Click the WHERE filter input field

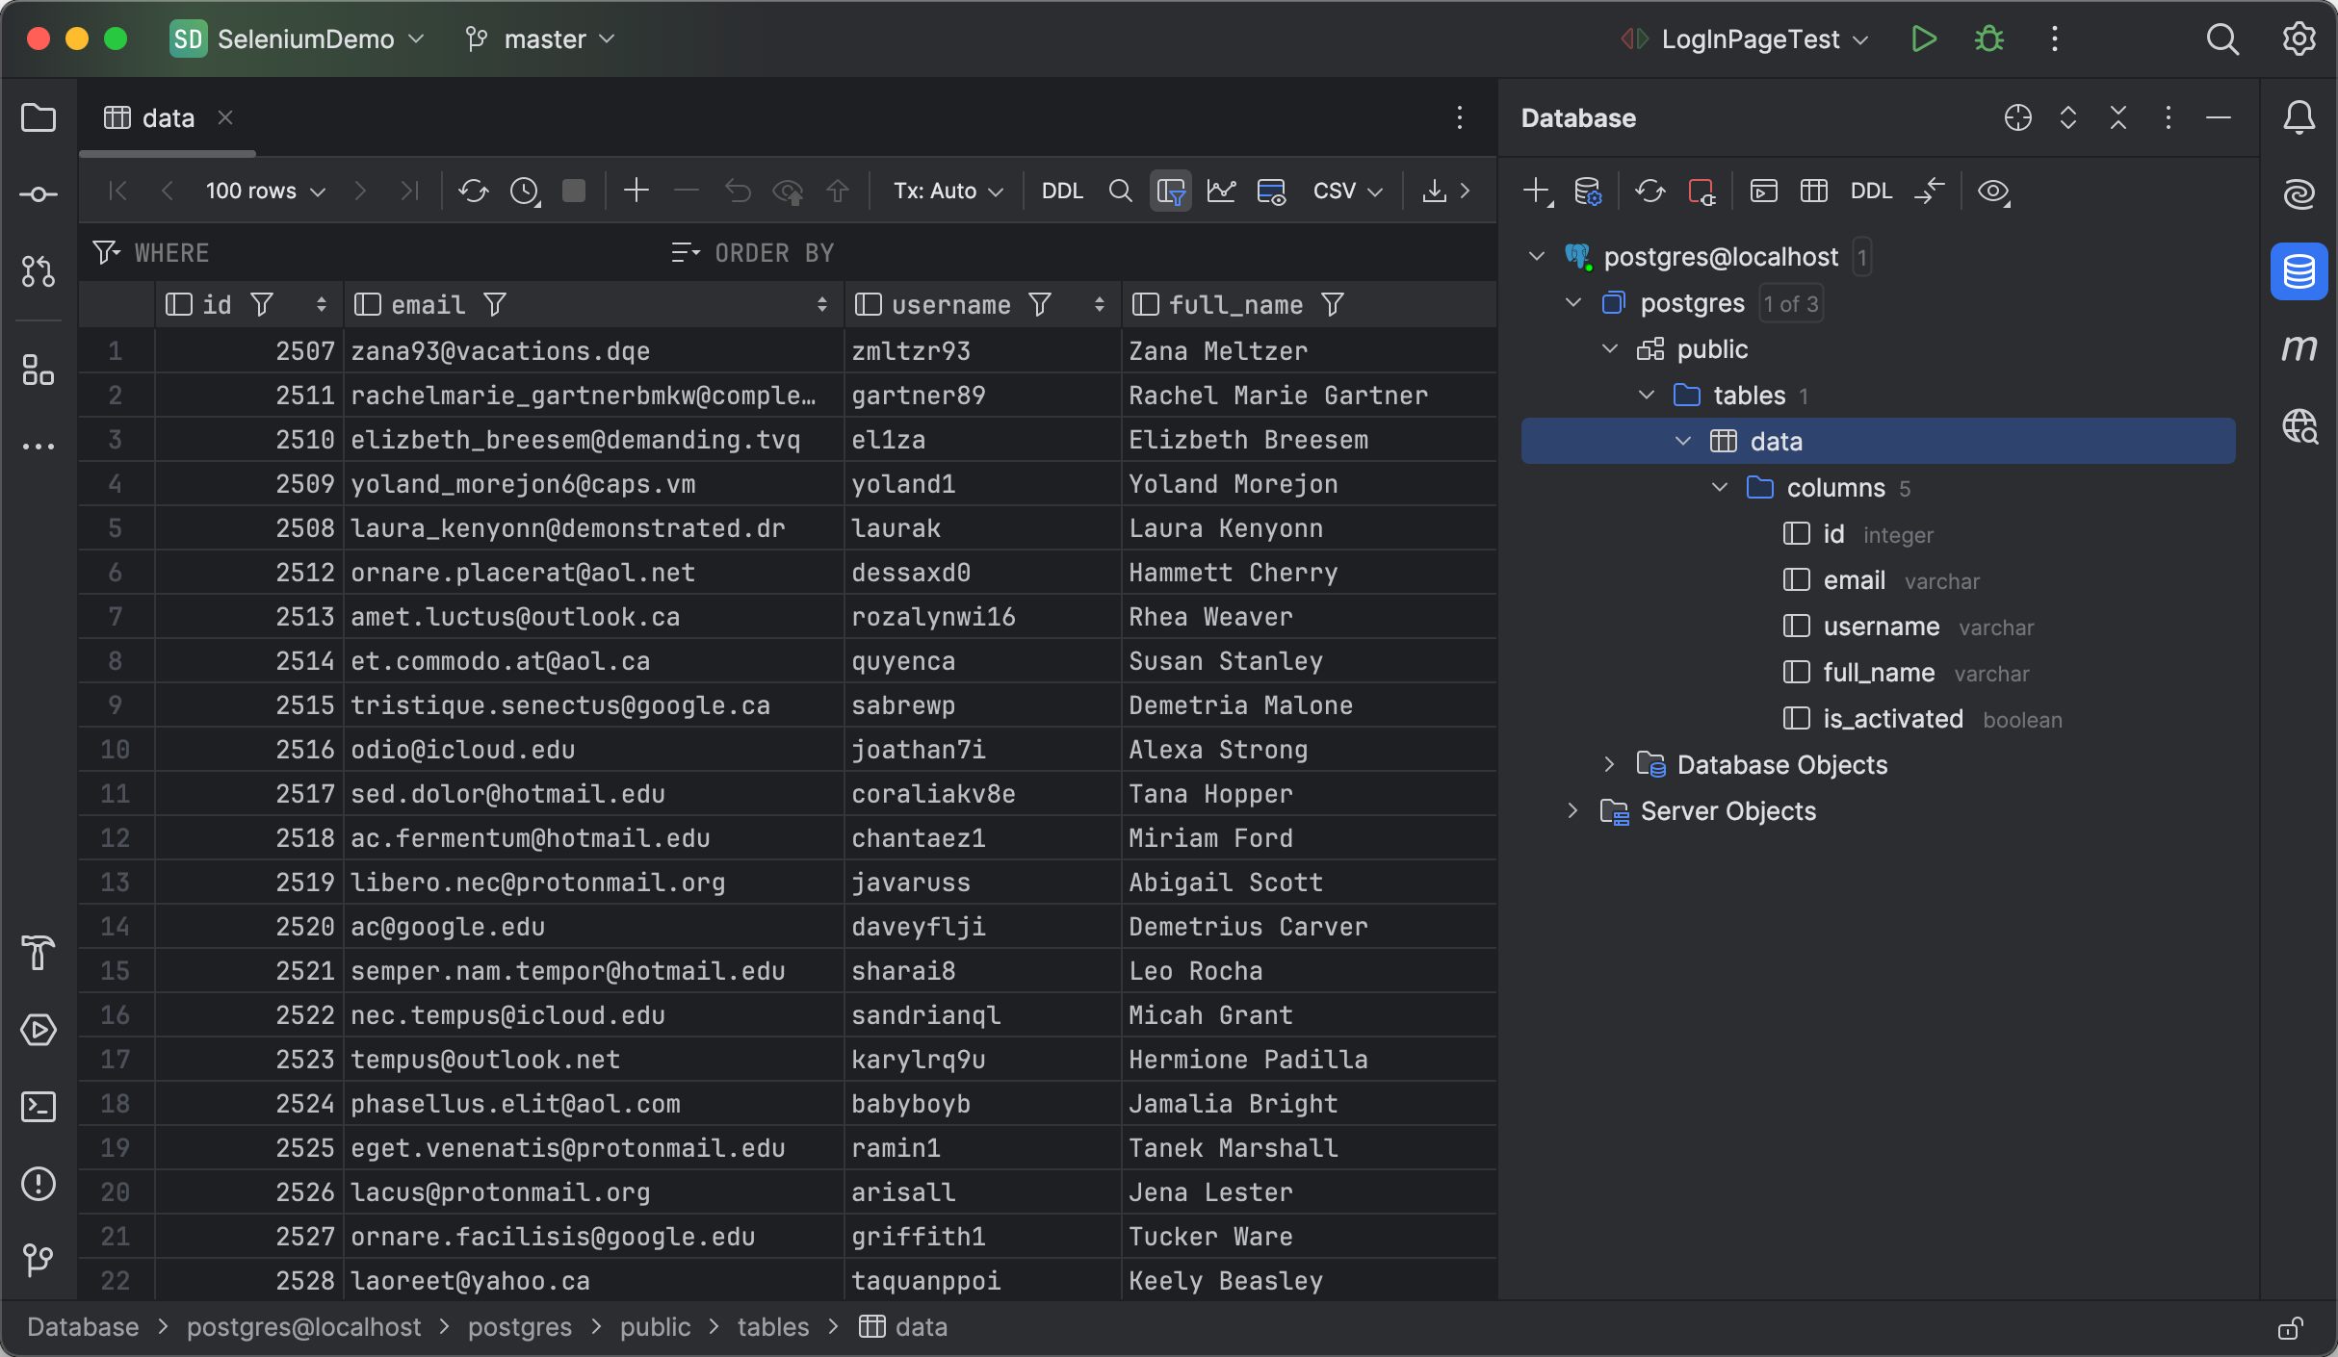click(x=376, y=253)
